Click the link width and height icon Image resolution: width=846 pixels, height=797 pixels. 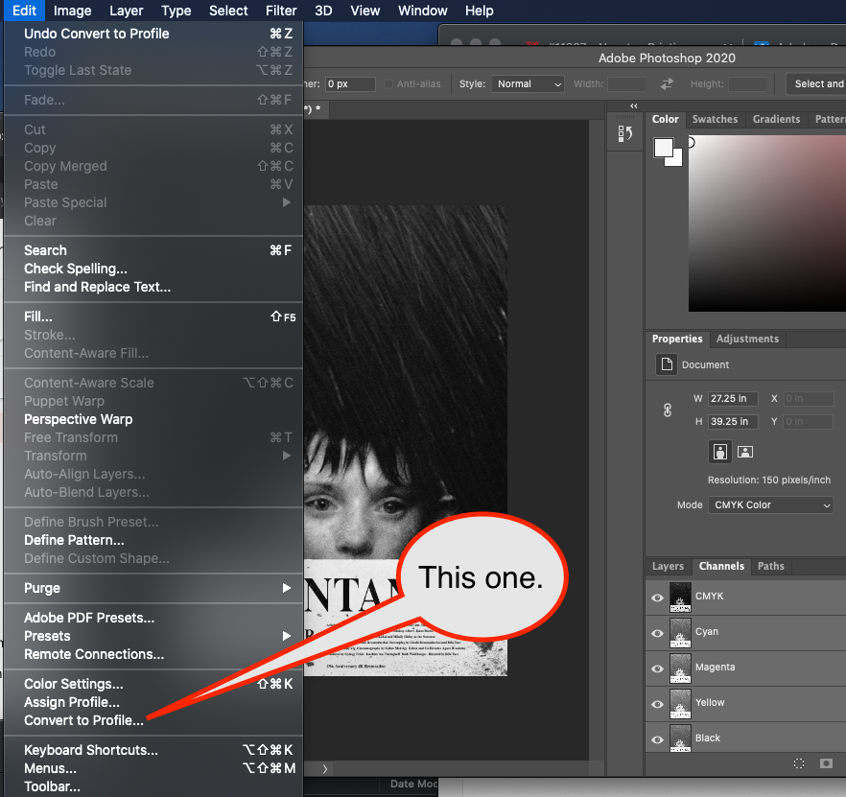668,410
